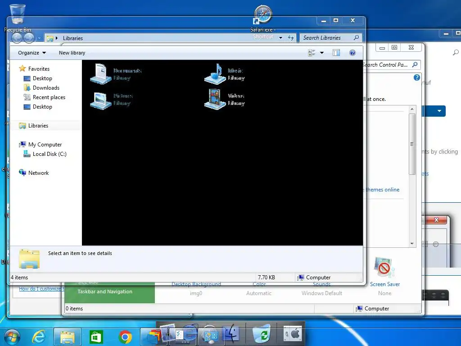This screenshot has width=461, height=346.
Task: Click the "Libraries" breadcrumb text in address bar
Action: pos(73,38)
